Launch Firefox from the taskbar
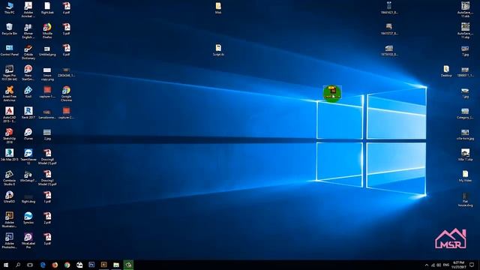The height and width of the screenshot is (270, 480). [55, 265]
